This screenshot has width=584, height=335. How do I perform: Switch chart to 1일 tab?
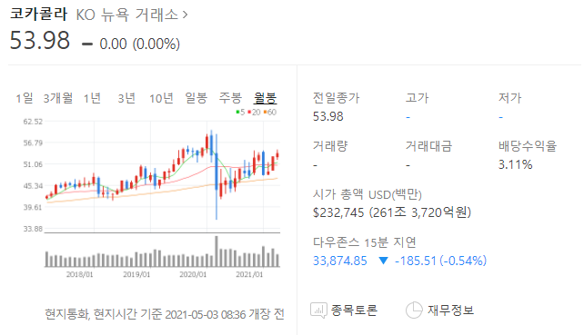[25, 98]
